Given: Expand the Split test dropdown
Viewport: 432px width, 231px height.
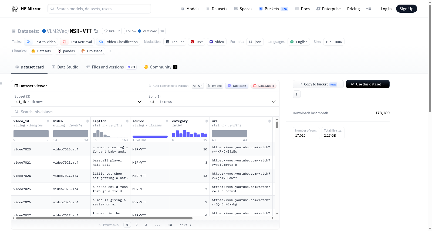Looking at the screenshot, I should tap(212, 99).
